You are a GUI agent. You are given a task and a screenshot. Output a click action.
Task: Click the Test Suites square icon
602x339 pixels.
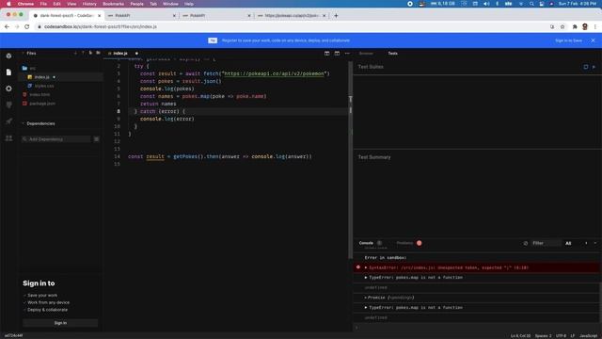click(x=586, y=67)
